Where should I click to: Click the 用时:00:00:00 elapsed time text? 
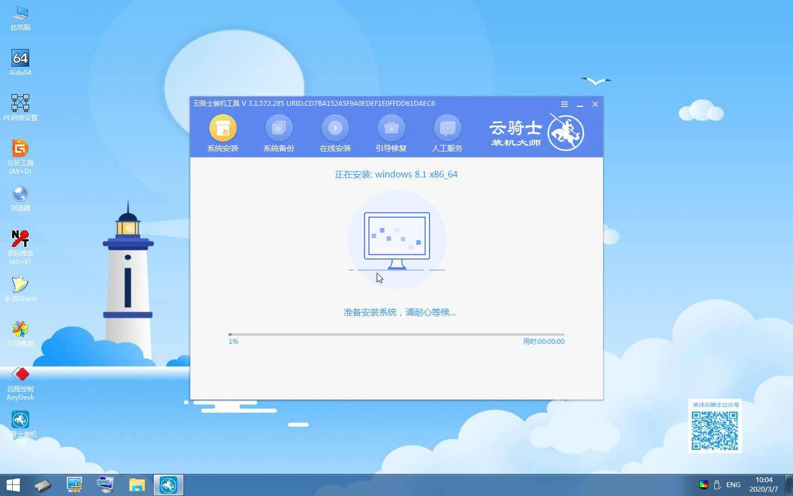point(544,342)
